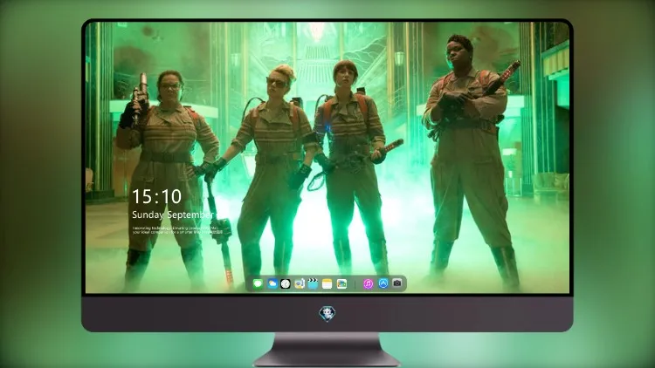Viewport: 655px width, 368px height.
Task: Open the pink Music app in dock
Action: tap(368, 284)
